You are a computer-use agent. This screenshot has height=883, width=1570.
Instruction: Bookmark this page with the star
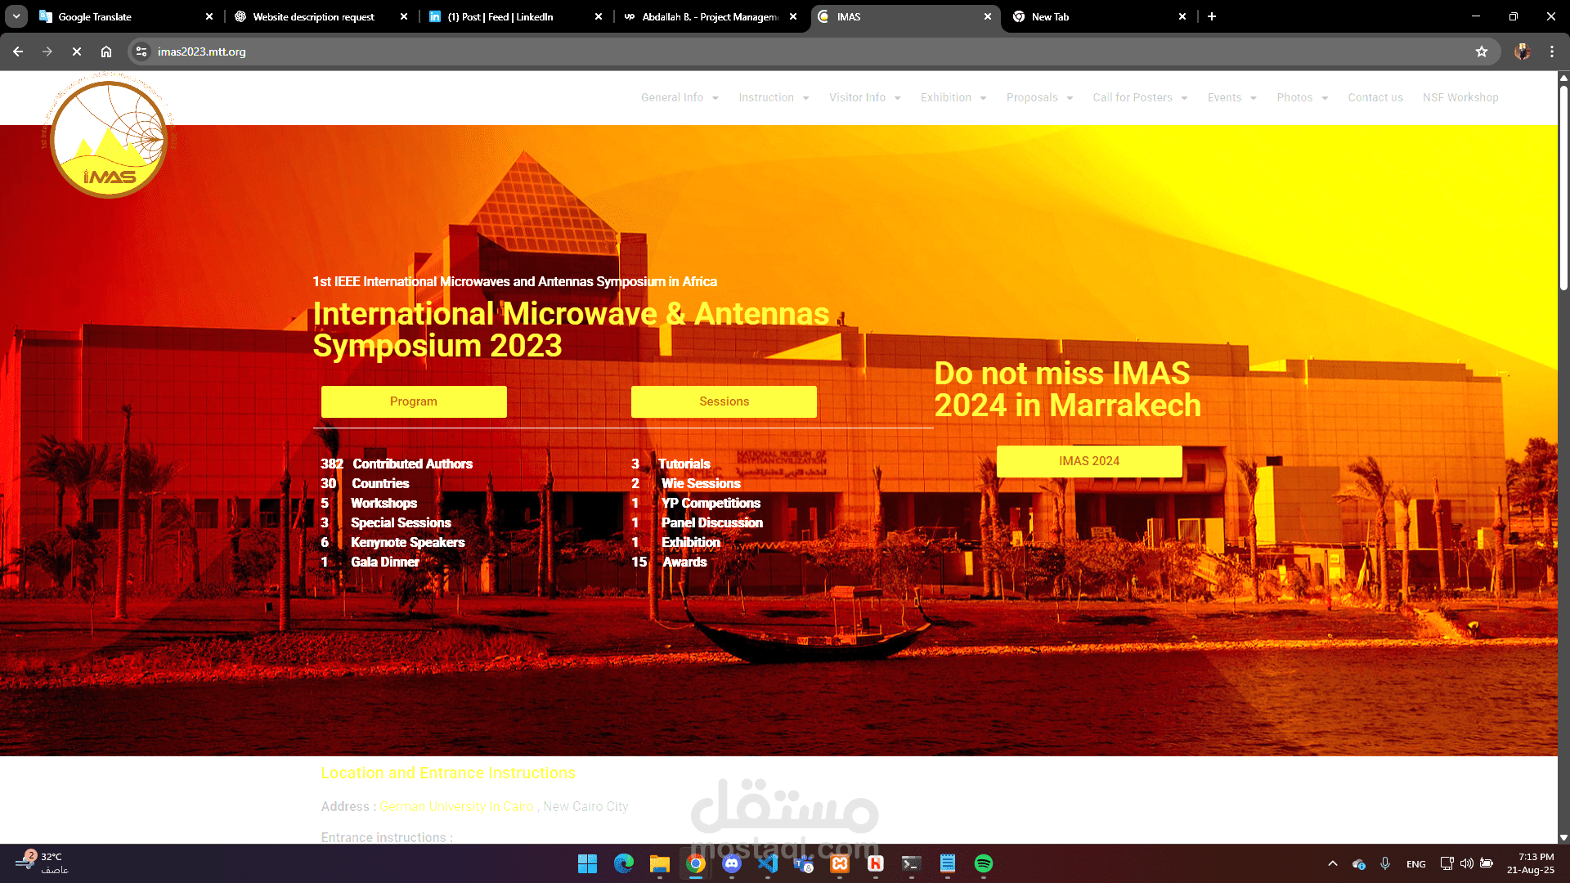pos(1482,52)
